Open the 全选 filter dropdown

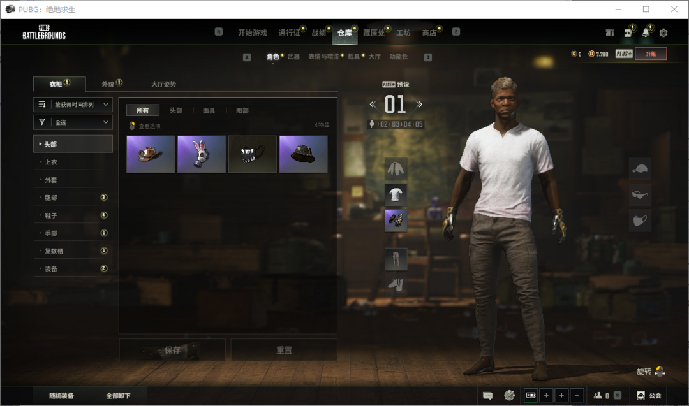pyautogui.click(x=73, y=122)
